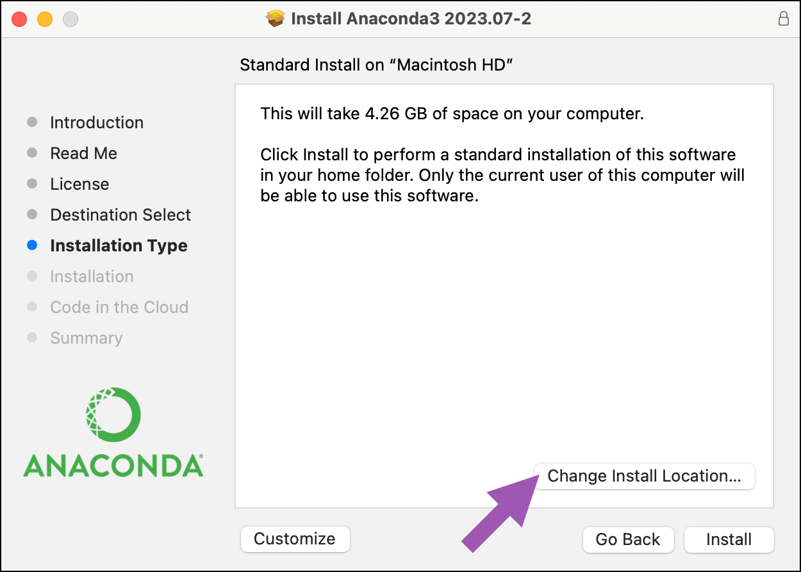The width and height of the screenshot is (801, 572).
Task: Select the Summary step label
Action: (87, 338)
